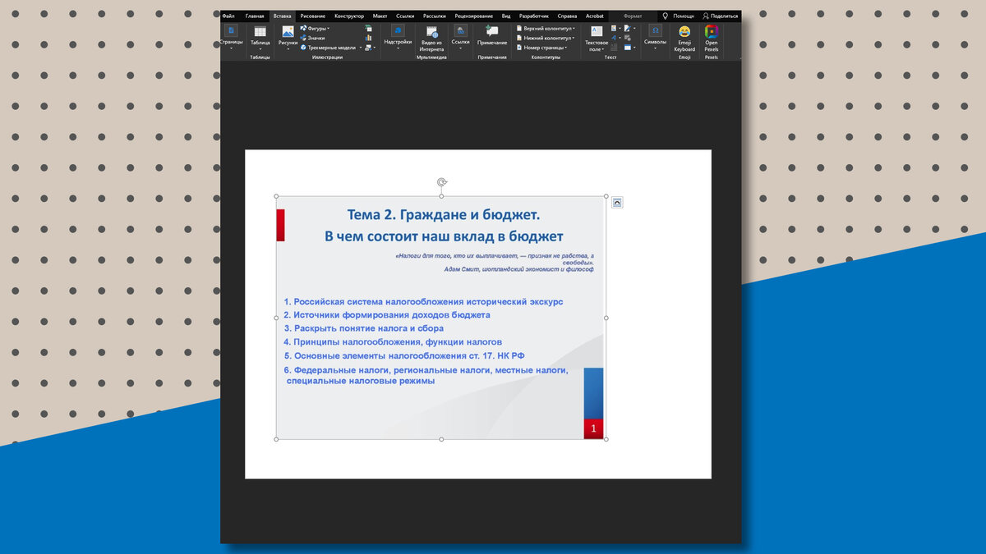The width and height of the screenshot is (986, 554).
Task: Click the Quick Parts icon in Текст group
Action: point(615,28)
